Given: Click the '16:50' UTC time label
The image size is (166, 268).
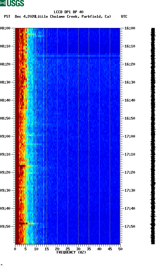Looking at the screenshot, I should (x=130, y=118).
